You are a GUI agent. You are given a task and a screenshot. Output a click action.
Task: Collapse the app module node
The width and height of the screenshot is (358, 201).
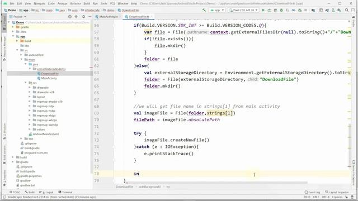(x=13, y=36)
